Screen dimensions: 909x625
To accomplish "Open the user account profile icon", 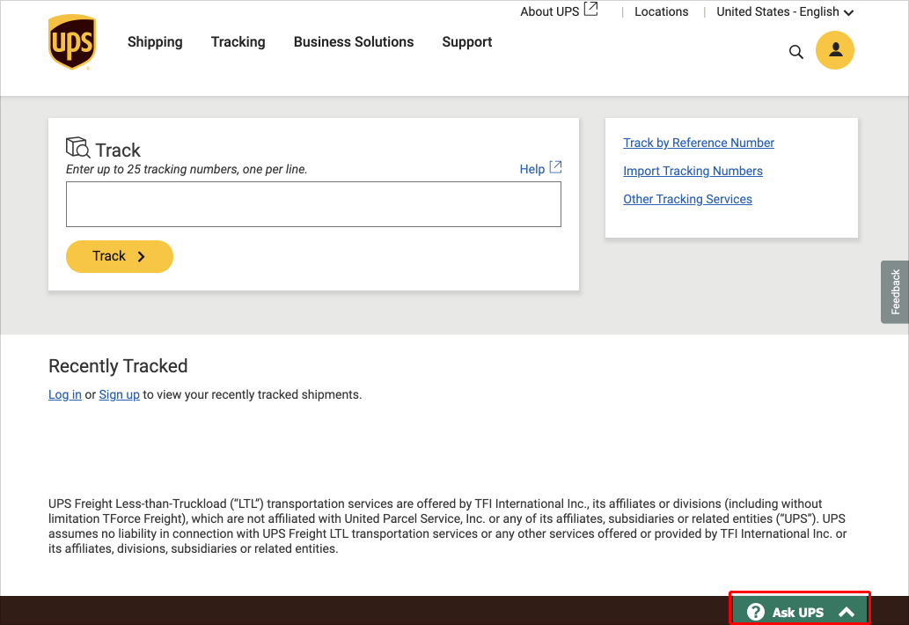I will (835, 50).
